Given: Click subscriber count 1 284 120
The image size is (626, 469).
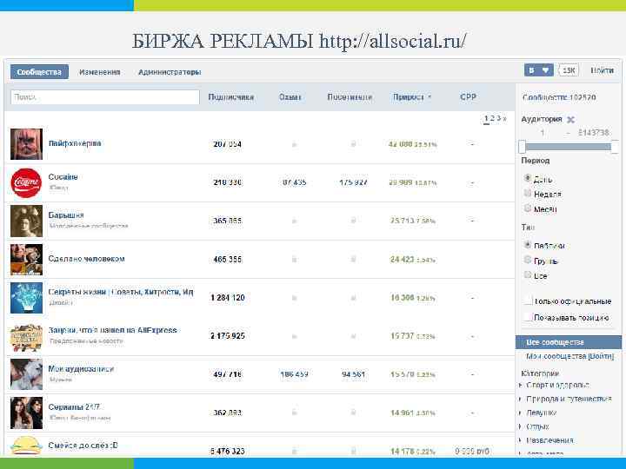Looking at the screenshot, I should point(228,298).
